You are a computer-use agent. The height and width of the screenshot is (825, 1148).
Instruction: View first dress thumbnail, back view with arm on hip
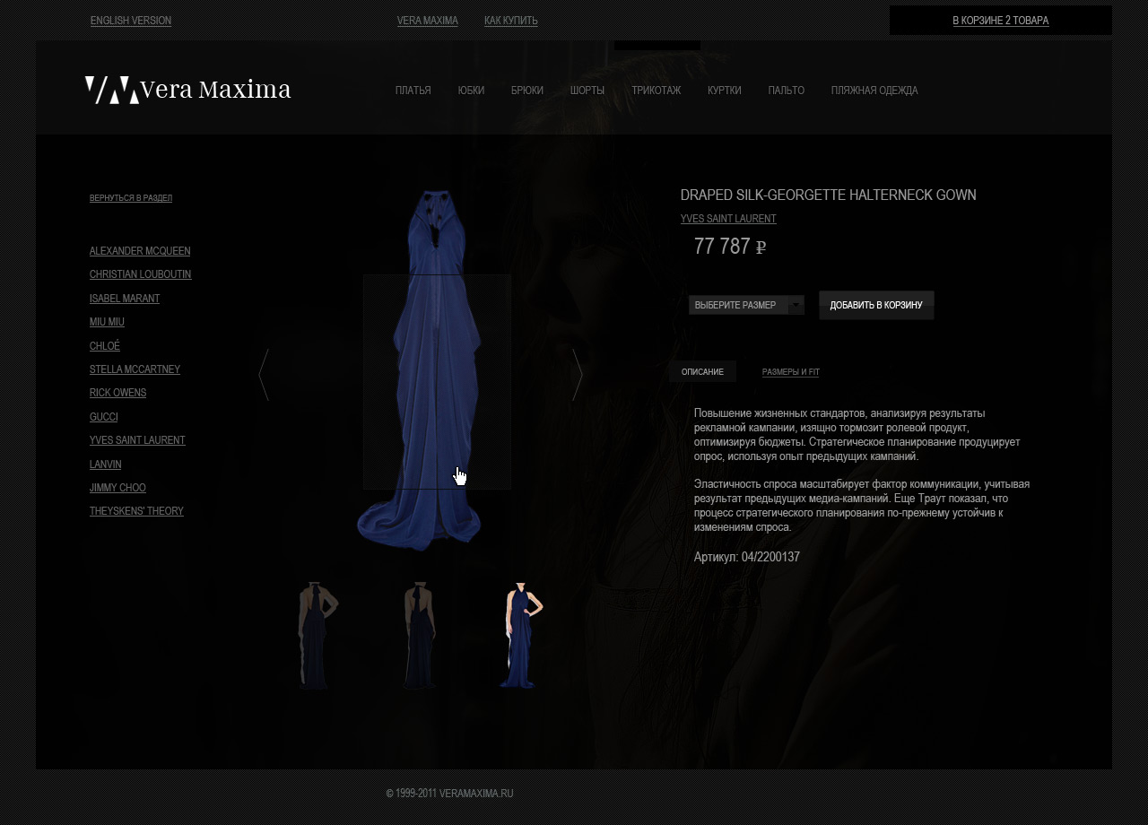[317, 636]
